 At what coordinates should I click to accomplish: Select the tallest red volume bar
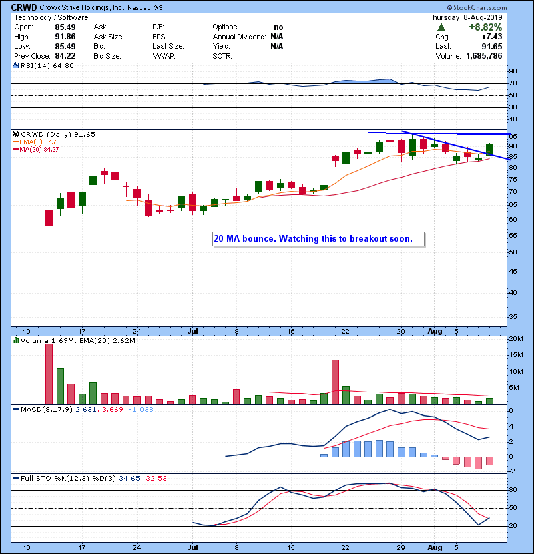49,374
